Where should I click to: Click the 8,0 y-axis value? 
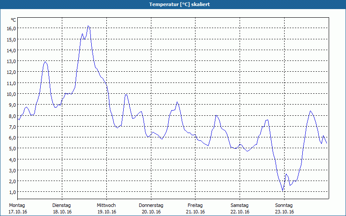(x=13, y=116)
